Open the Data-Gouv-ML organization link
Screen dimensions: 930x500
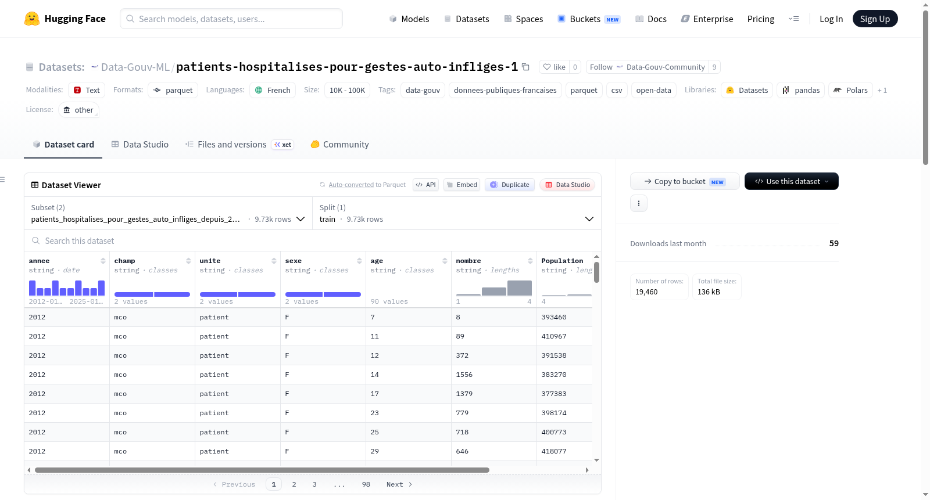point(135,67)
